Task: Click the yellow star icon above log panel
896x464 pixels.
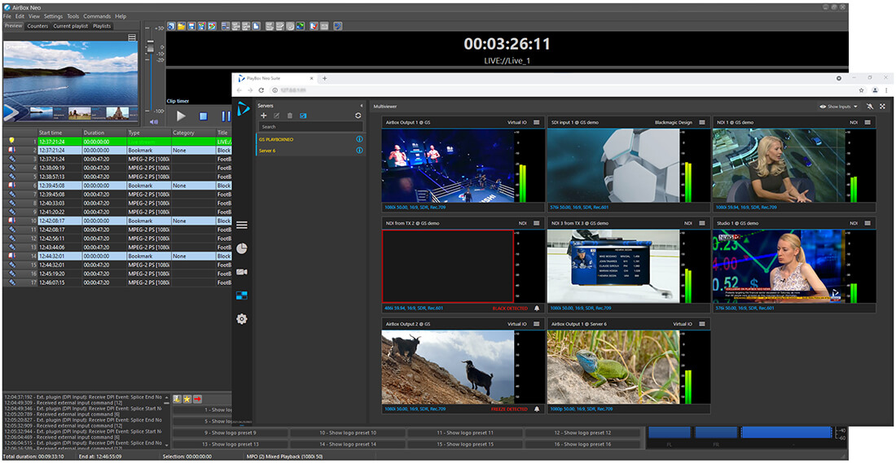Action: (187, 399)
